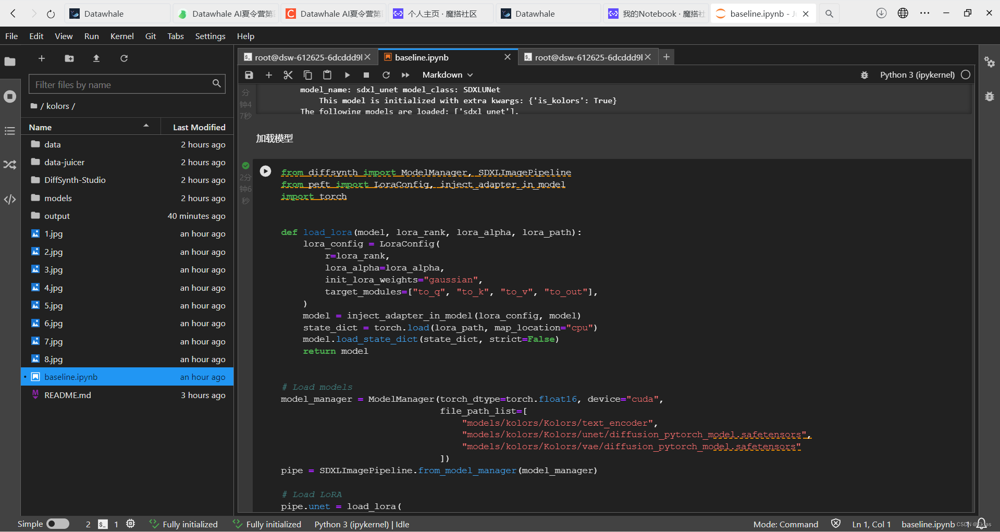
Task: Click the shield trust icon in status bar
Action: [x=836, y=524]
